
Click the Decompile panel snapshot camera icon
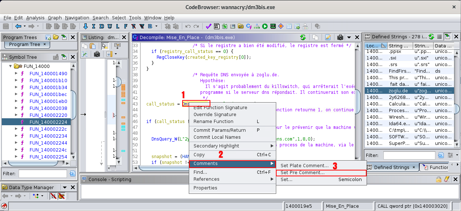(x=340, y=37)
